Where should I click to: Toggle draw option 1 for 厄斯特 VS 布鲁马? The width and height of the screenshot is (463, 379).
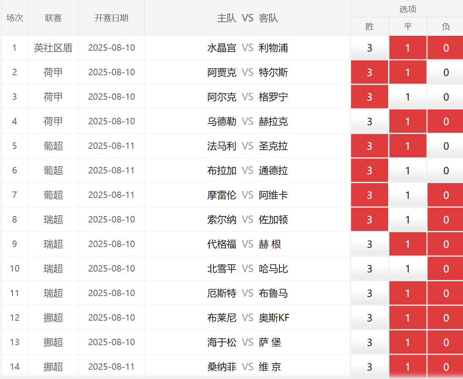point(408,293)
